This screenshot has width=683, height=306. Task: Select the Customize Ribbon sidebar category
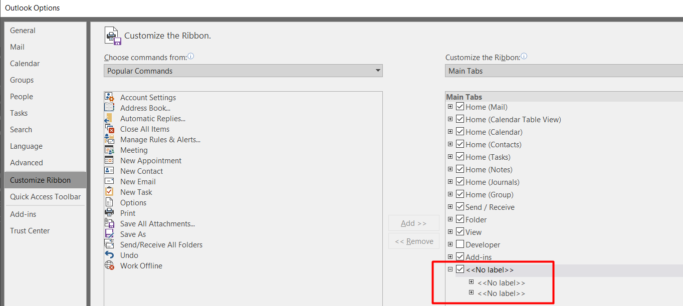pos(45,180)
